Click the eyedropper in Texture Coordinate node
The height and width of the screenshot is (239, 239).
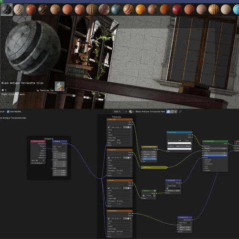click(x=43, y=161)
